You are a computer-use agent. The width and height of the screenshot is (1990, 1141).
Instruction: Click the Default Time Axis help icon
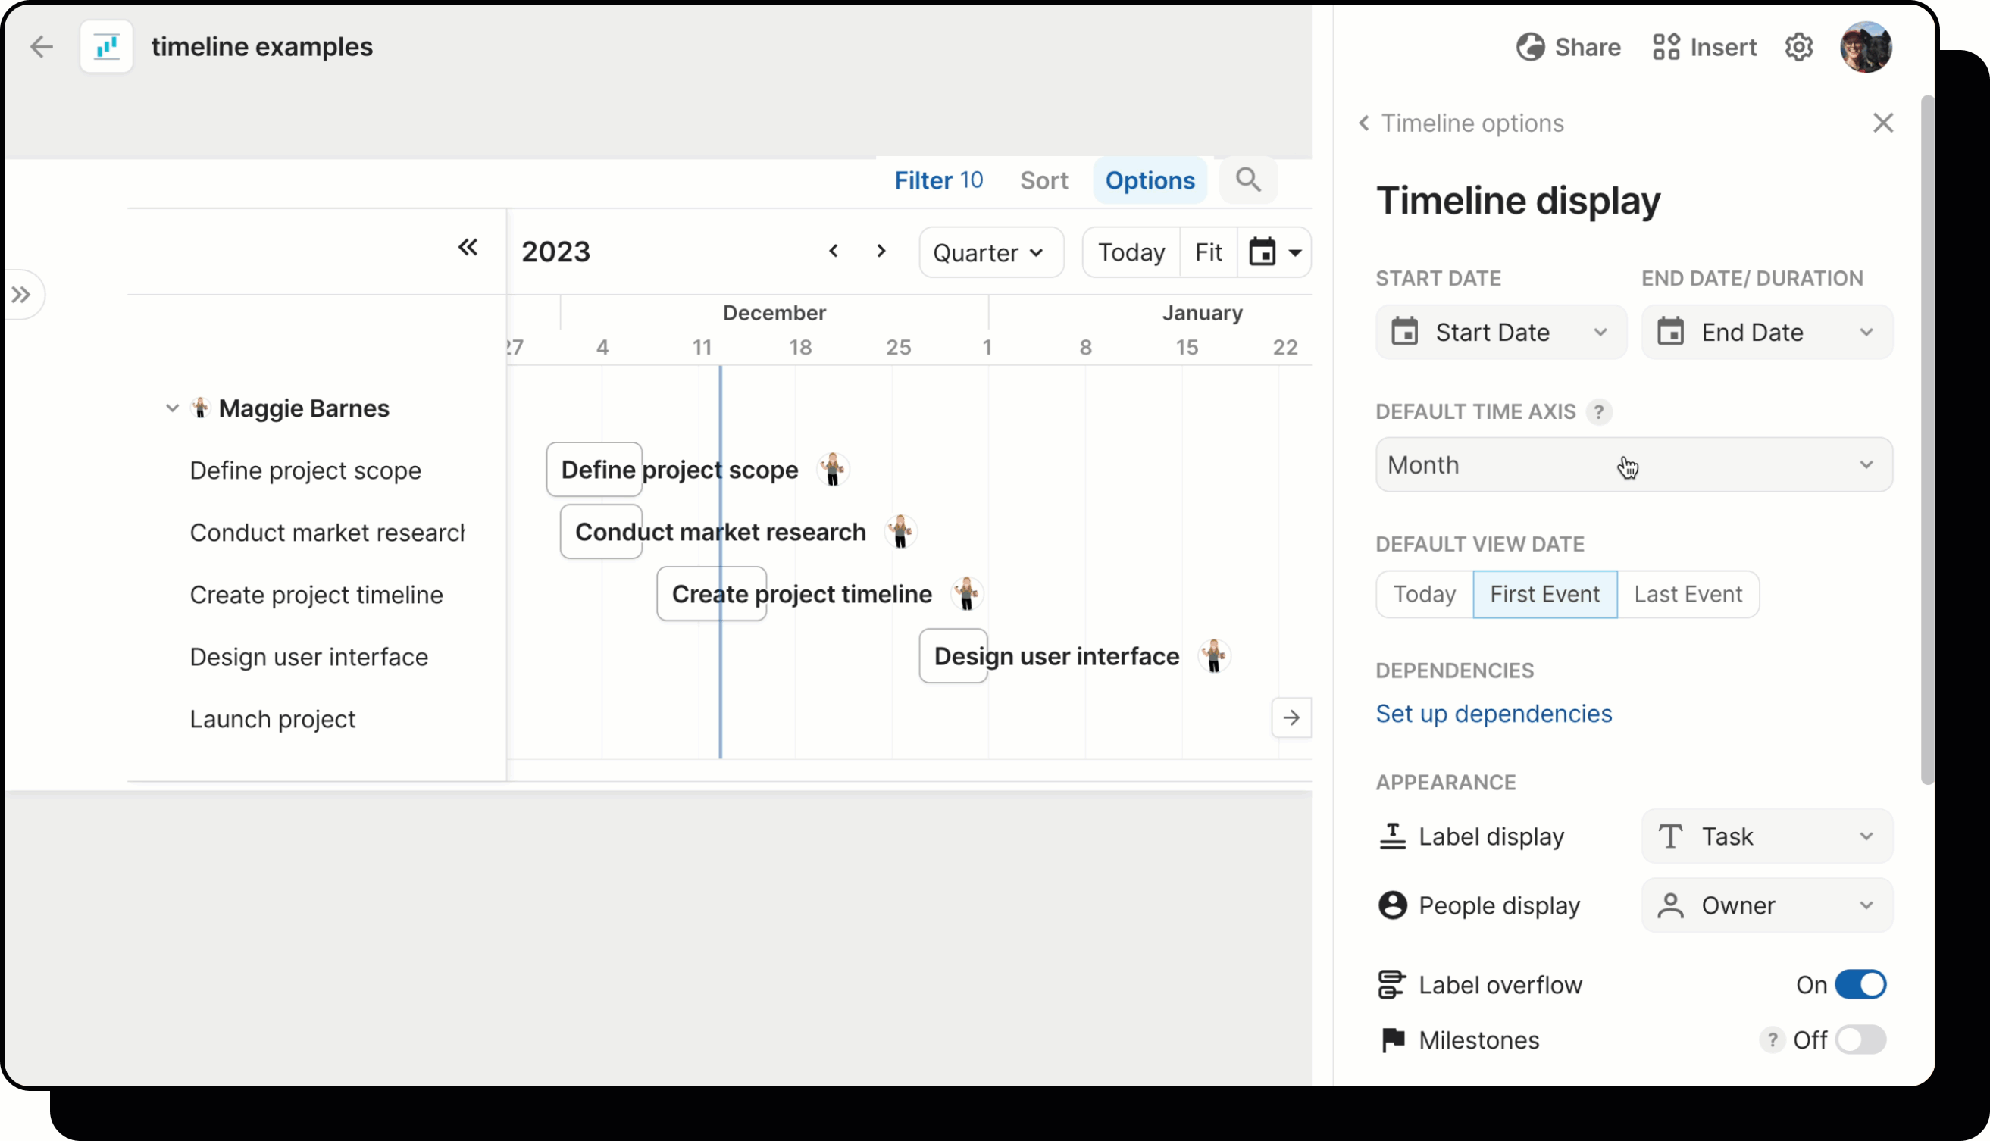[x=1600, y=411]
